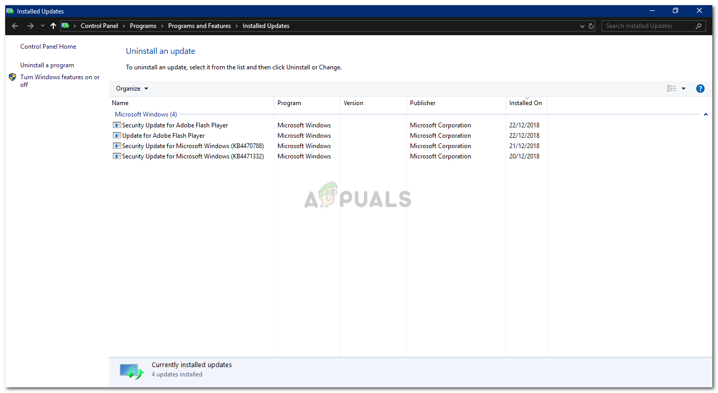Change view using the view icon
This screenshot has height=393, width=718.
(x=671, y=89)
